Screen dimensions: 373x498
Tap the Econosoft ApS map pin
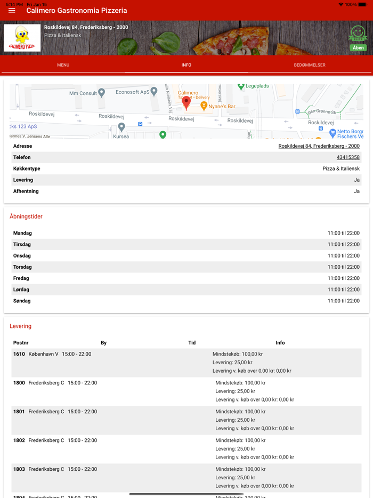(154, 91)
